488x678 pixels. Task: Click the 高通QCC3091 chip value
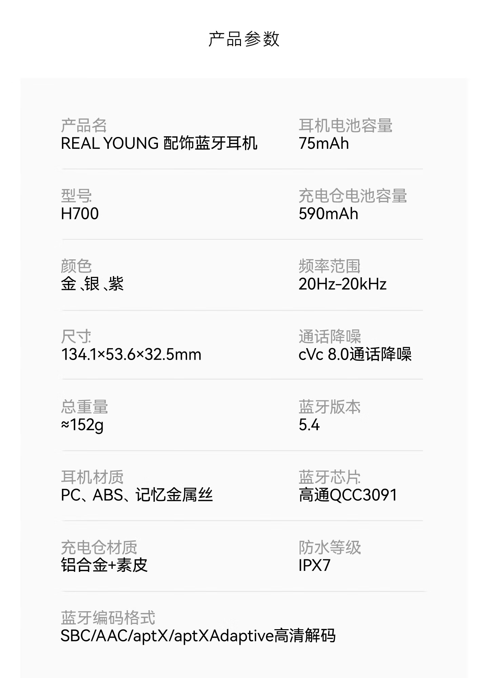coord(348,495)
